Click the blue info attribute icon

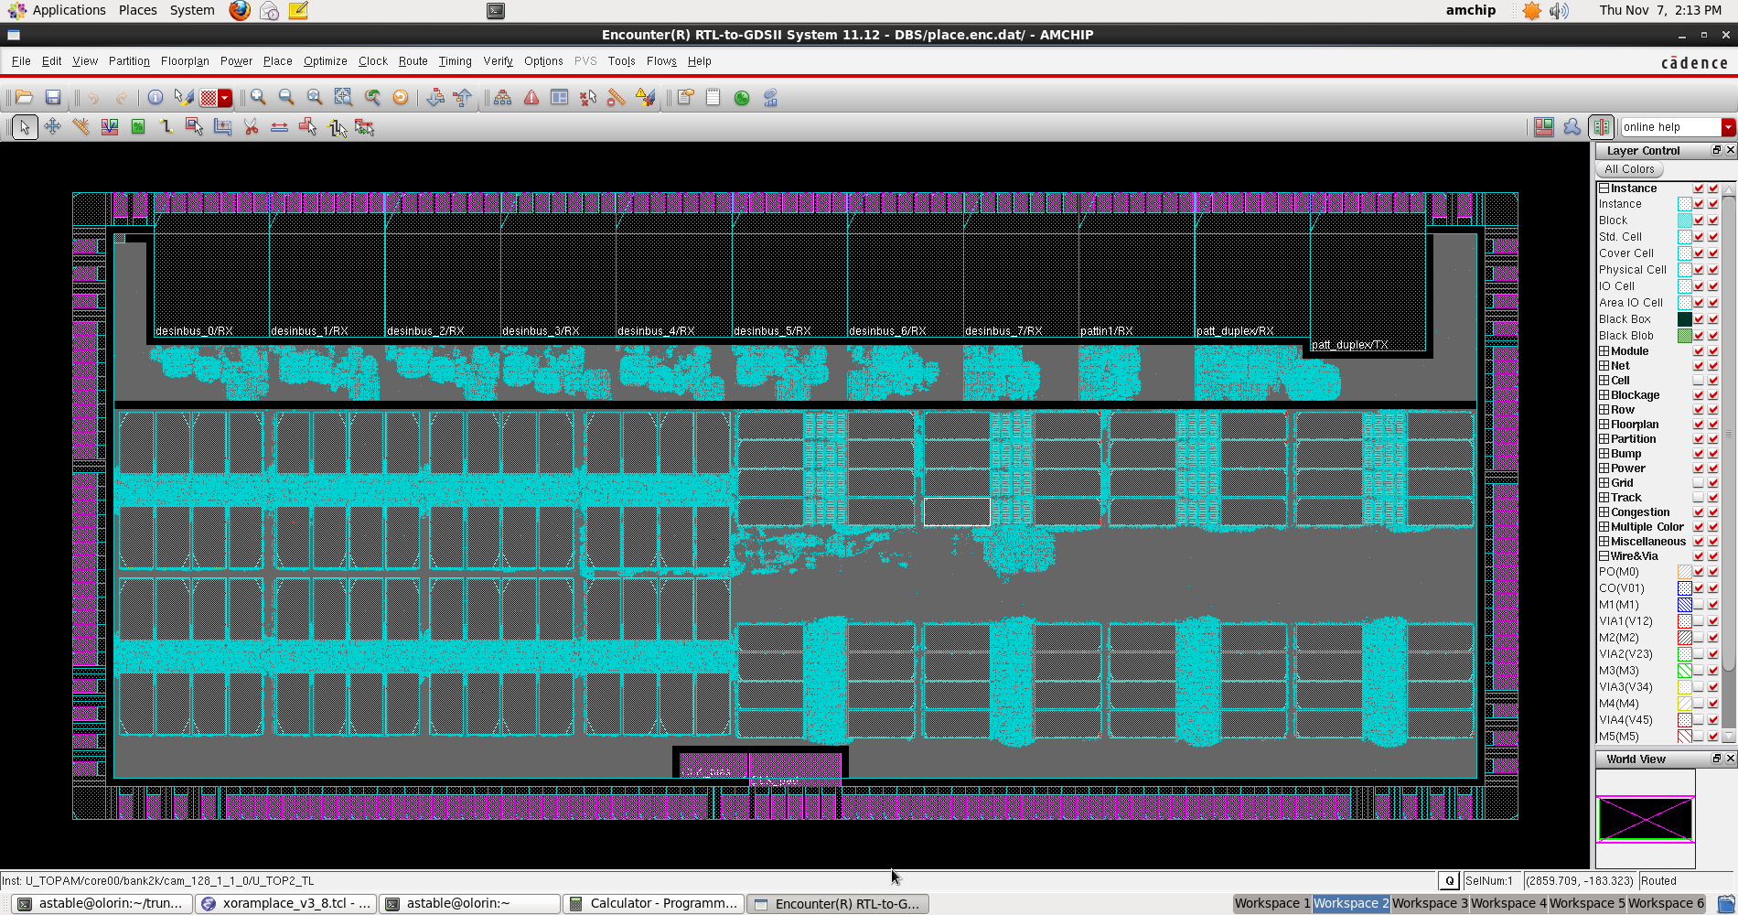(x=156, y=98)
